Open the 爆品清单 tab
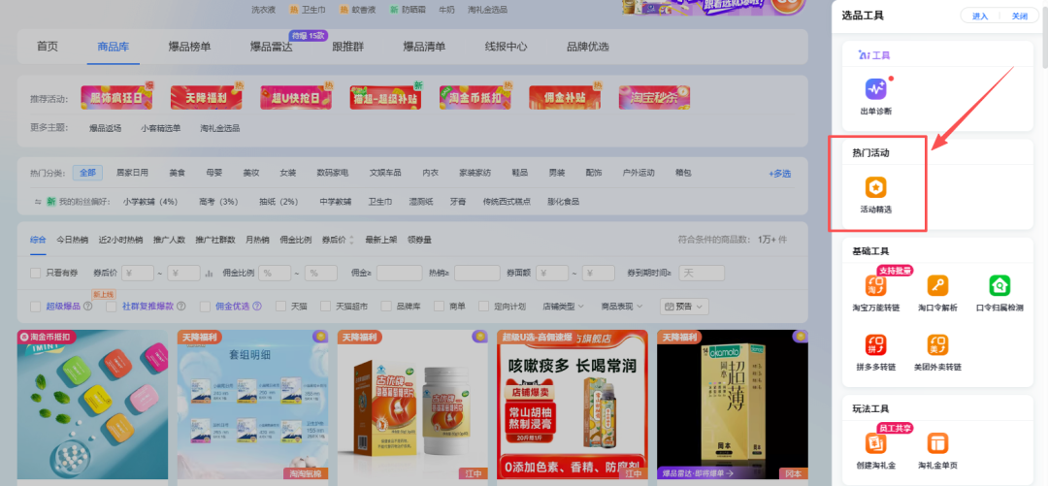Viewport: 1048px width, 486px height. point(424,47)
